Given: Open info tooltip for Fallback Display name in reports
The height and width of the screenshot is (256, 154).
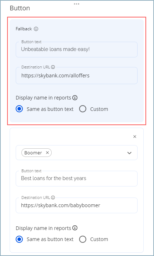Looking at the screenshot, I should point(75,98).
